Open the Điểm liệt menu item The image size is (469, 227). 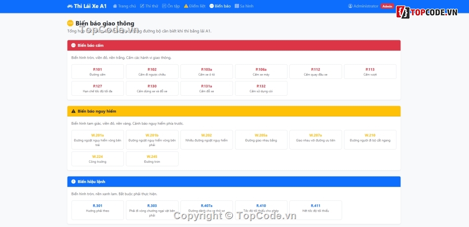click(x=195, y=6)
